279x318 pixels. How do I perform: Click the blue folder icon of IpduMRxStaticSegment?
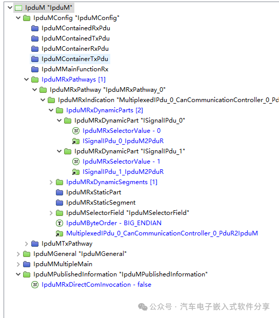pyautogui.click(x=59, y=203)
